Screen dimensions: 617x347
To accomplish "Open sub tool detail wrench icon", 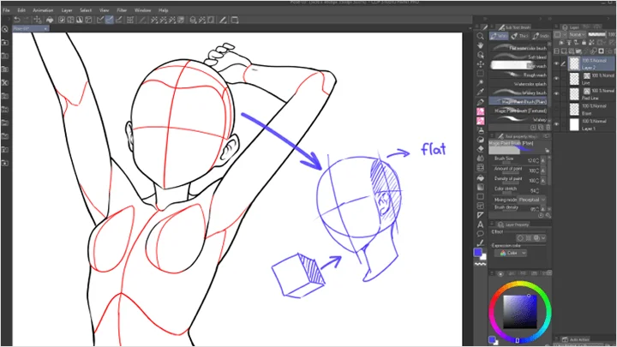I will coord(548,215).
